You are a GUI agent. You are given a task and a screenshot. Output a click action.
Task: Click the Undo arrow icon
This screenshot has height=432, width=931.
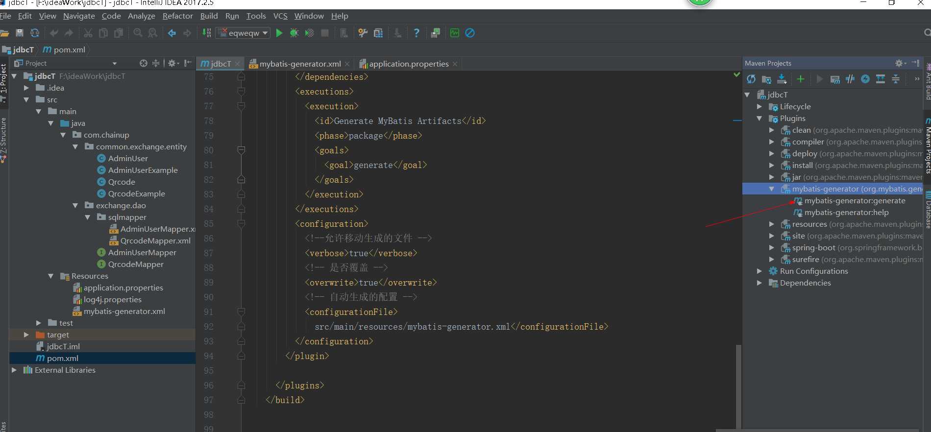pyautogui.click(x=54, y=33)
